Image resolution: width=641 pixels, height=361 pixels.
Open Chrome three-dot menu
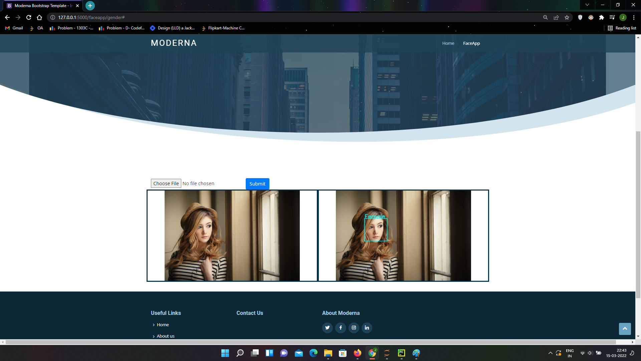coord(634,17)
